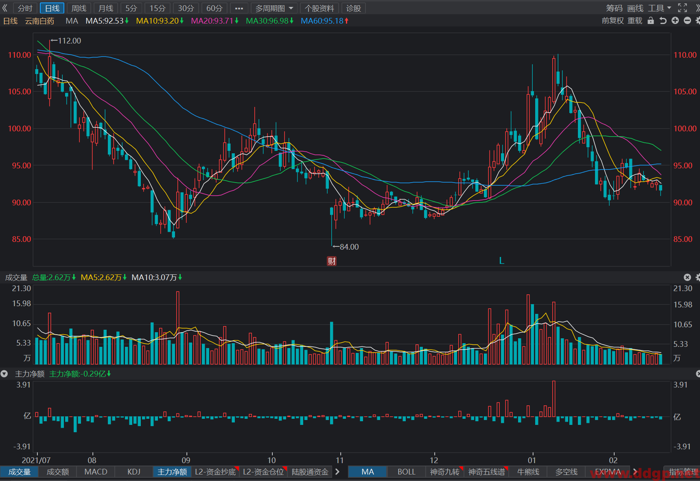Screen dimensions: 700x481
Task: Click the 财 earnings marker on chart
Action: (x=332, y=261)
